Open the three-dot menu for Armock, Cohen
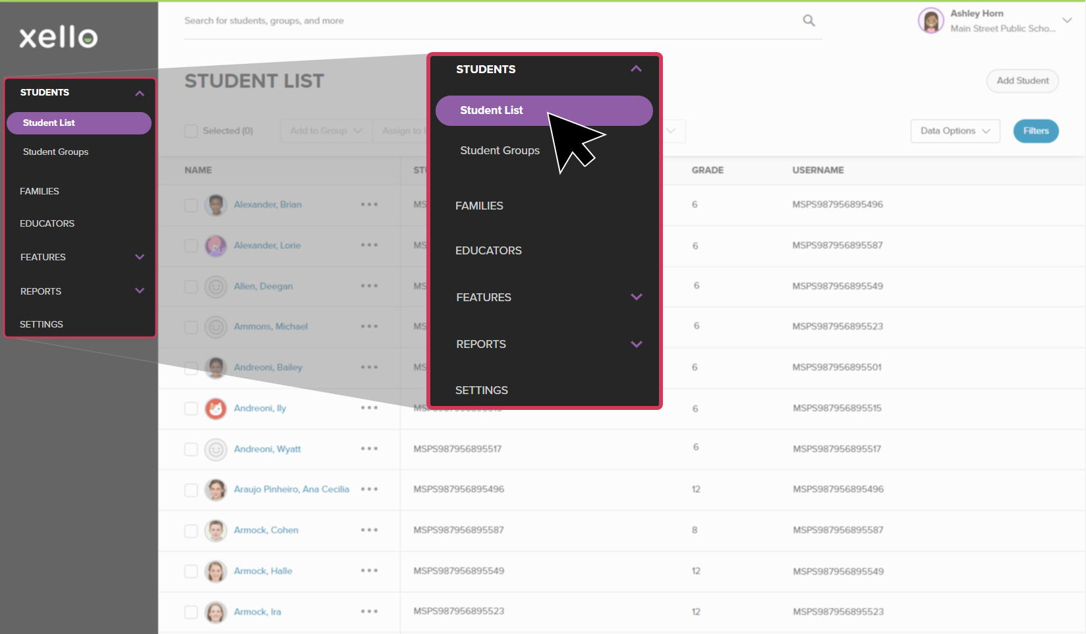The image size is (1086, 634). tap(369, 530)
